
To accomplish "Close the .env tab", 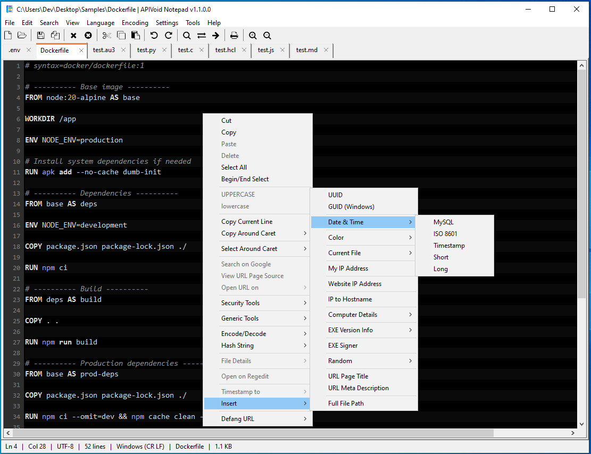I will [x=29, y=50].
